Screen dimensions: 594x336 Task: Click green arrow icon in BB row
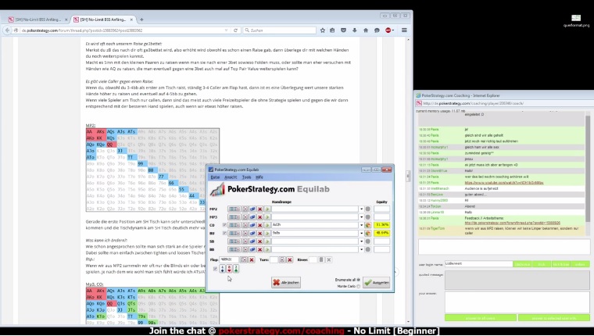[x=267, y=249]
